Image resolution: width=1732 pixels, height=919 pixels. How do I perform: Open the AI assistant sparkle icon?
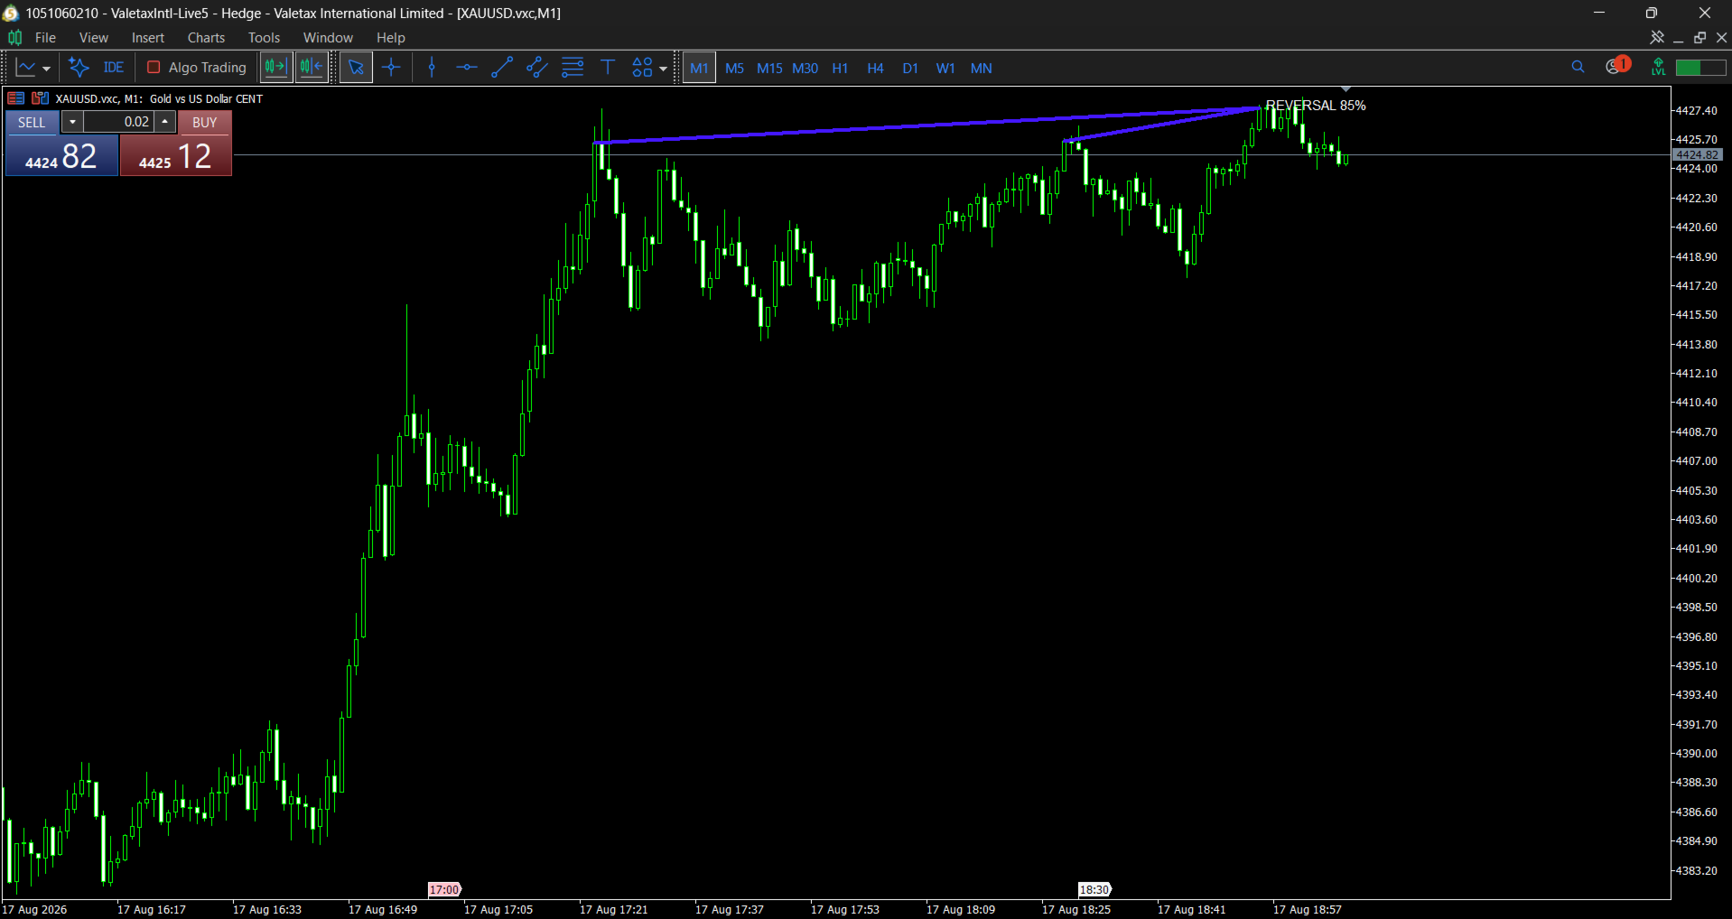pyautogui.click(x=79, y=68)
